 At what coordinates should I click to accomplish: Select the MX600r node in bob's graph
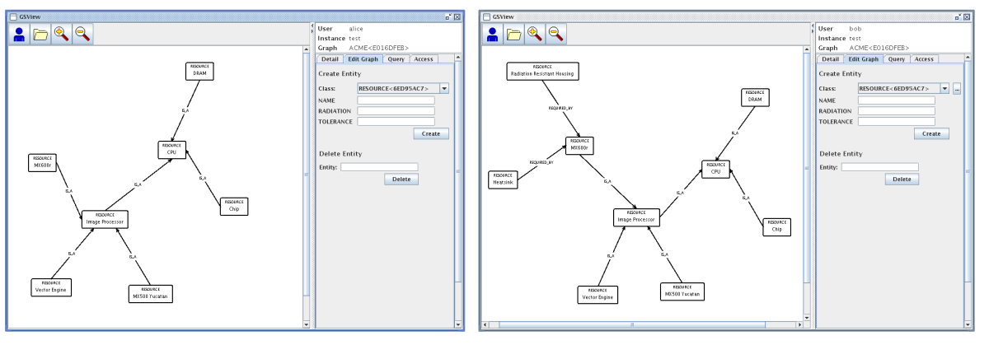580,145
